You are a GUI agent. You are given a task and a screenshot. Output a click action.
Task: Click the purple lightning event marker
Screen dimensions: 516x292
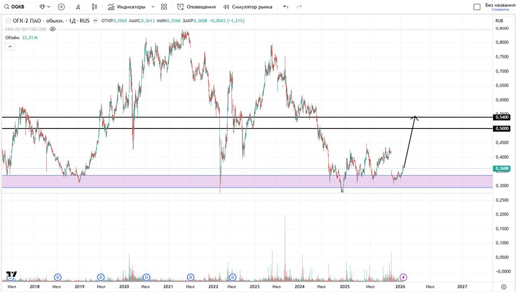click(403, 277)
